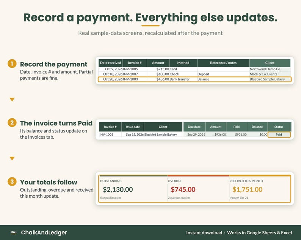Select the main 'Record a payment' headline
Screen dimensions: 301x240
tap(150, 18)
